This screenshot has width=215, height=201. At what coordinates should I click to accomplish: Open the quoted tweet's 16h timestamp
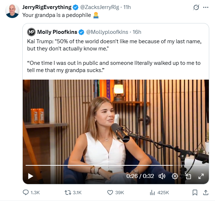[137, 32]
